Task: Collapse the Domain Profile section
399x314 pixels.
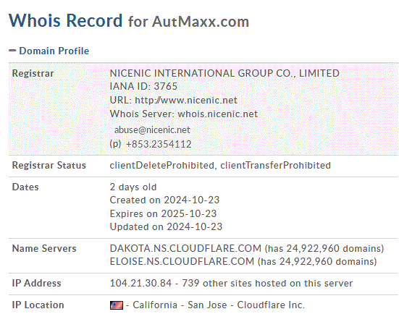Action: click(12, 51)
